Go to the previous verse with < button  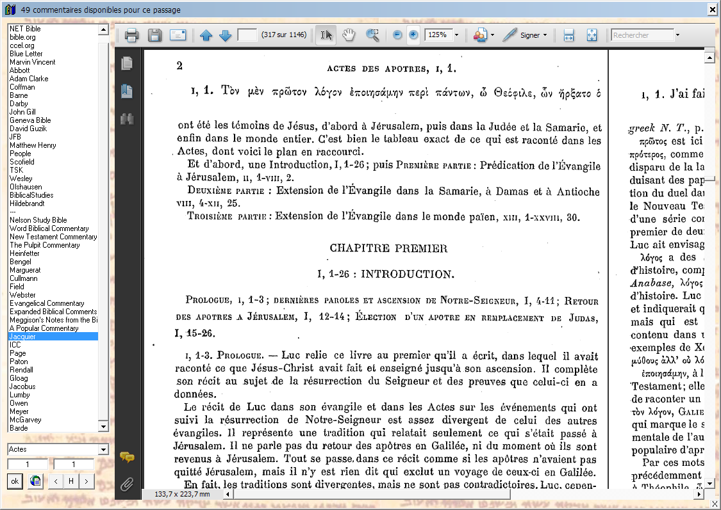(56, 481)
